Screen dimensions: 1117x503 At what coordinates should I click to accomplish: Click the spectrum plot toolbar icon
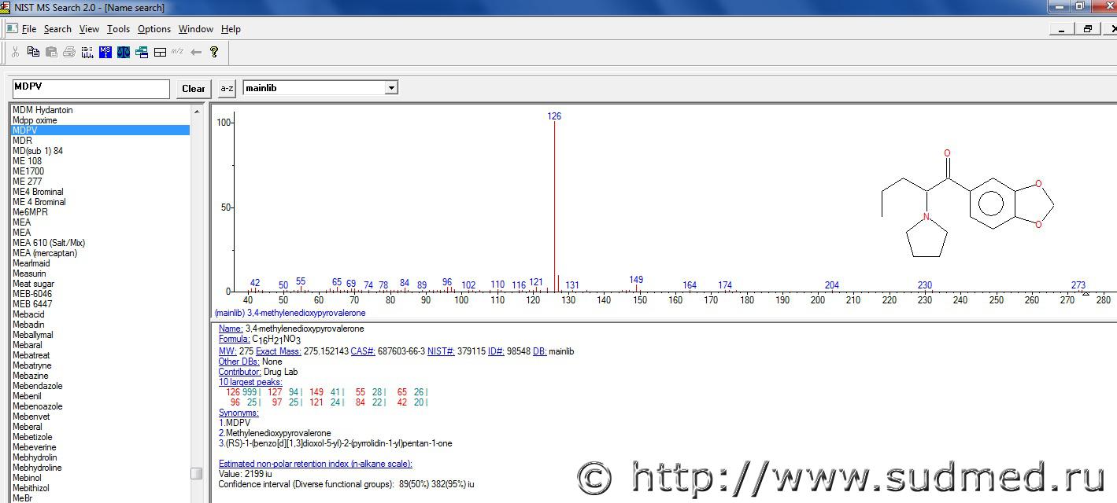pos(87,52)
